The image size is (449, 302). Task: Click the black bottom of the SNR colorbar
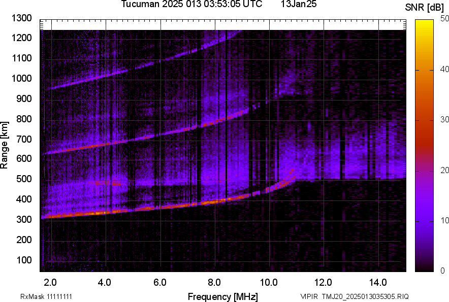tap(425, 268)
